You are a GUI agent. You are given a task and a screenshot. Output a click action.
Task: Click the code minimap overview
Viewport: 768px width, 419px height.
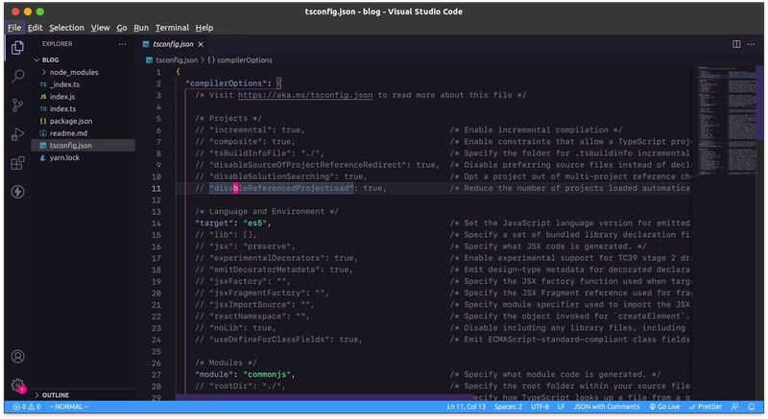[x=728, y=121]
